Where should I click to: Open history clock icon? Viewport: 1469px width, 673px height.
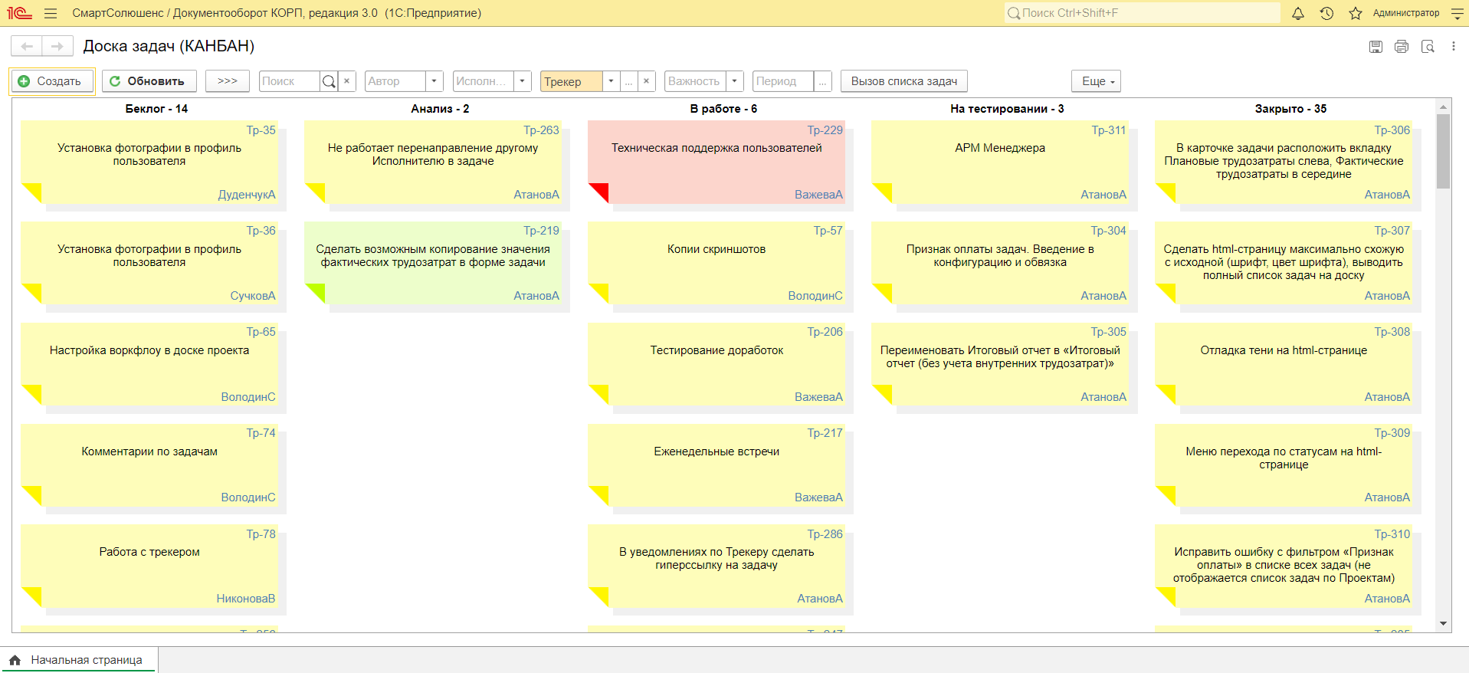(1326, 13)
